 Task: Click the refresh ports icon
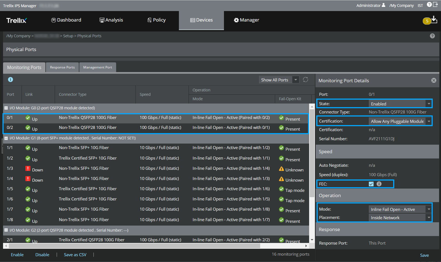pos(306,80)
